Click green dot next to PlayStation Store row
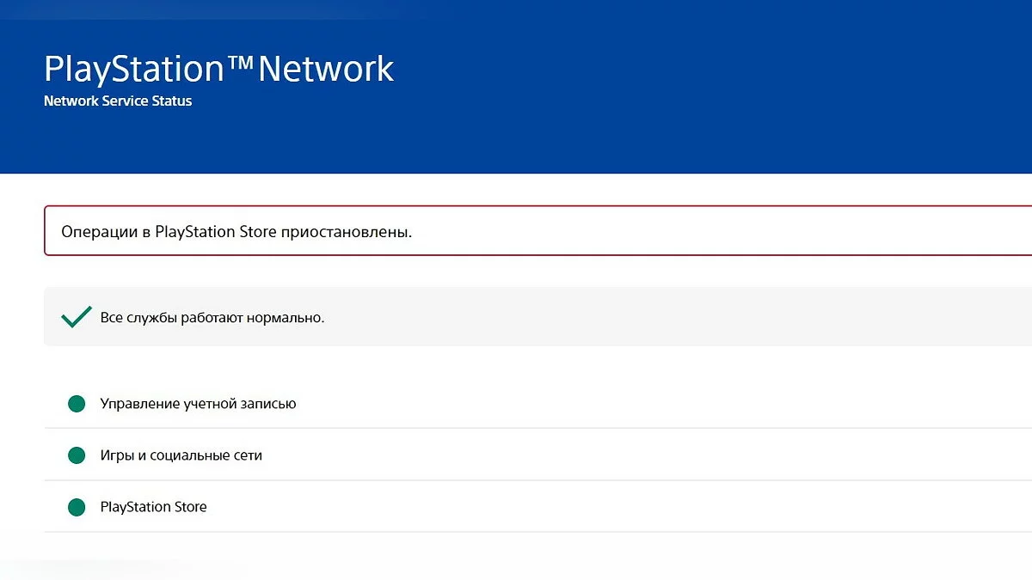1032x580 pixels. click(77, 507)
